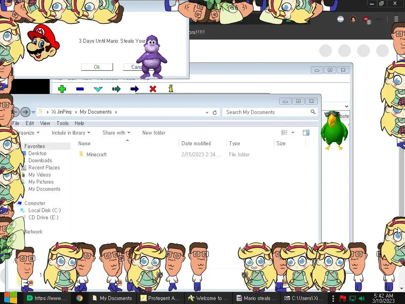Click the profile avatar icon in browser

pyautogui.click(x=353, y=19)
